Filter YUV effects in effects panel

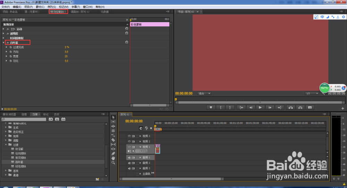[x=63, y=119]
